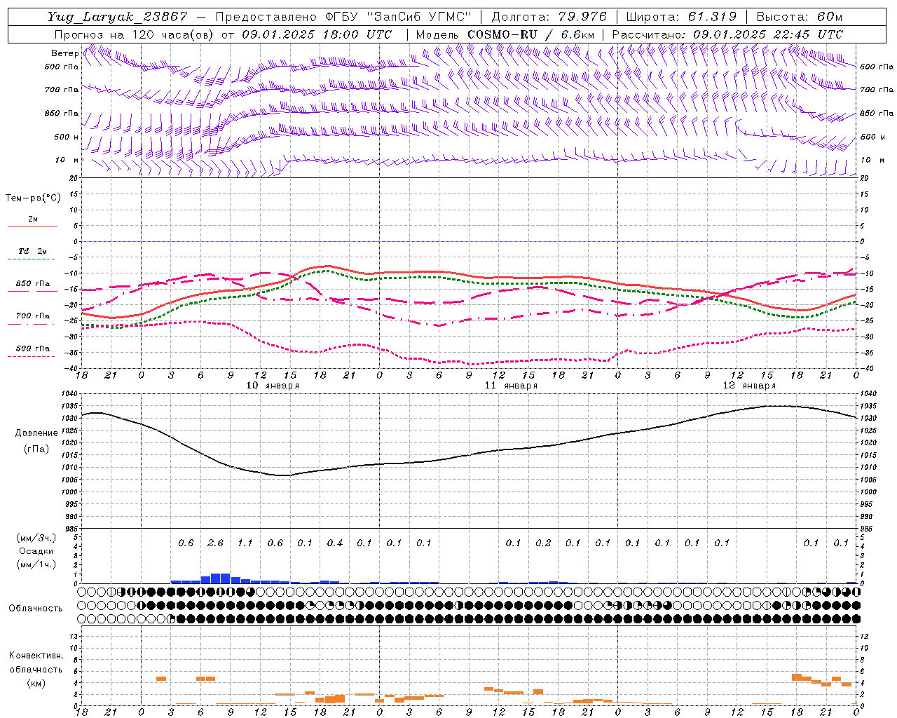Click the 'Давление' pressure panel label
Image resolution: width=897 pixels, height=718 pixels.
click(36, 433)
